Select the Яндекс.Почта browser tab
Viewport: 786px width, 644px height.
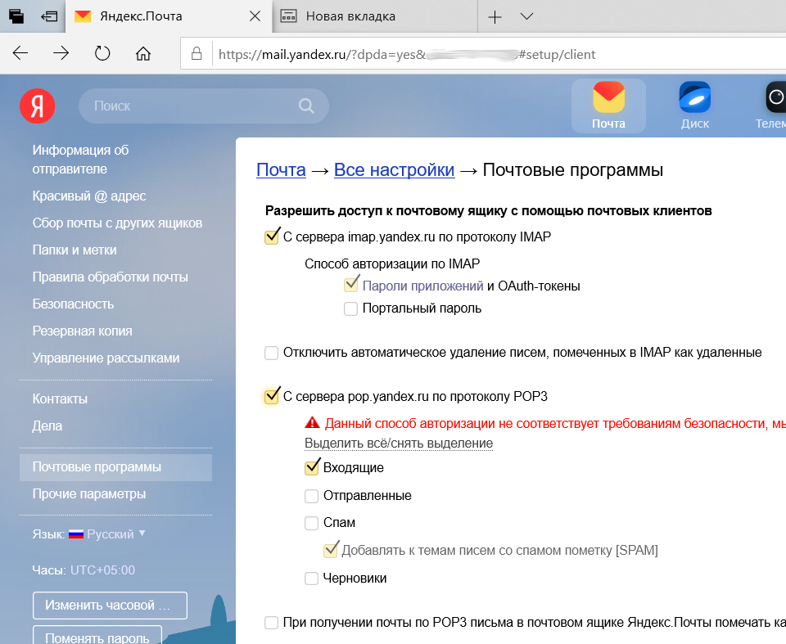pyautogui.click(x=169, y=16)
